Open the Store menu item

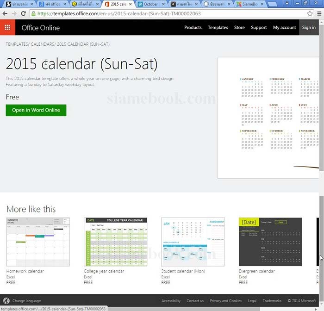[239, 27]
